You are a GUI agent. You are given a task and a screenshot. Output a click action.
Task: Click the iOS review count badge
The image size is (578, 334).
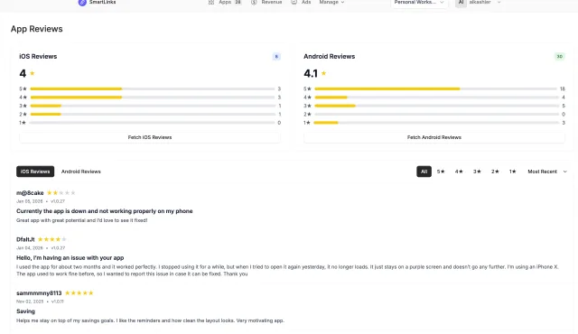pos(276,56)
